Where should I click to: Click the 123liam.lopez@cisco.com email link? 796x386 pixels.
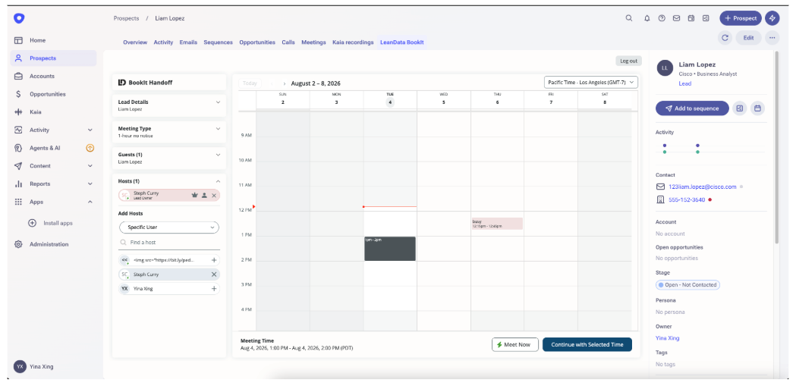point(703,187)
